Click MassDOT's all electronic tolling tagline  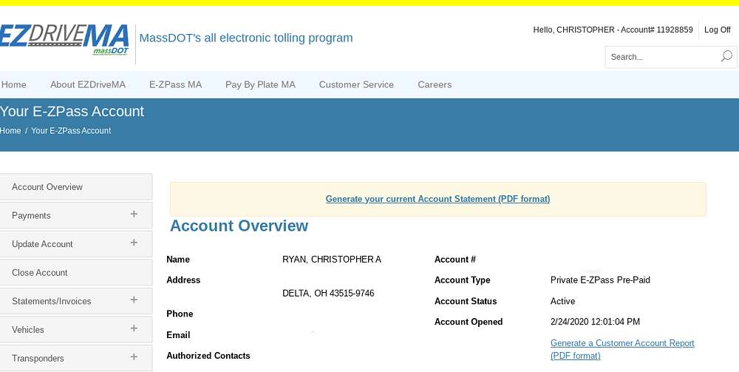246,38
